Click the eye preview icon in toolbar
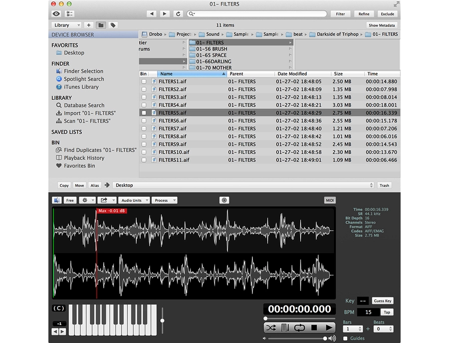 tap(56, 14)
